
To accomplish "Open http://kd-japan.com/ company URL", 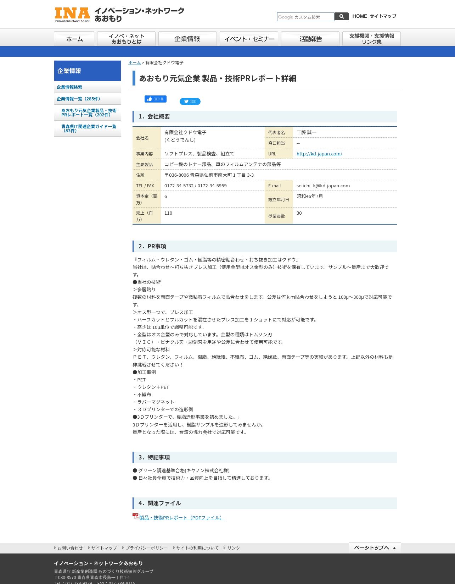I will coord(319,154).
